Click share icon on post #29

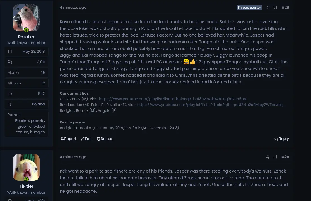point(267,157)
